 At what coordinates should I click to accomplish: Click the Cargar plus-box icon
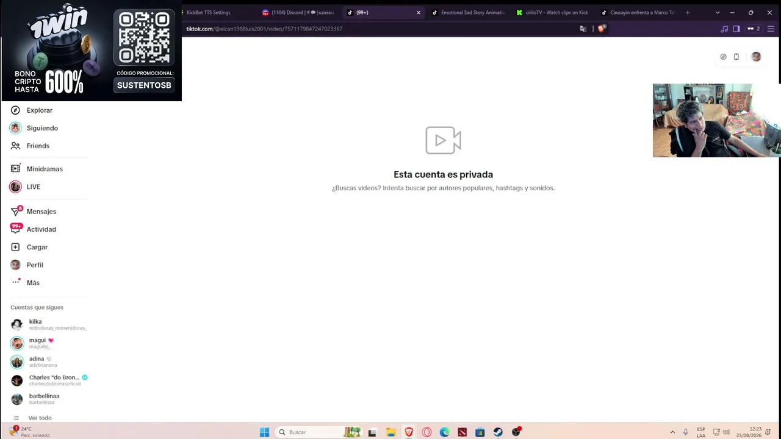(x=15, y=247)
